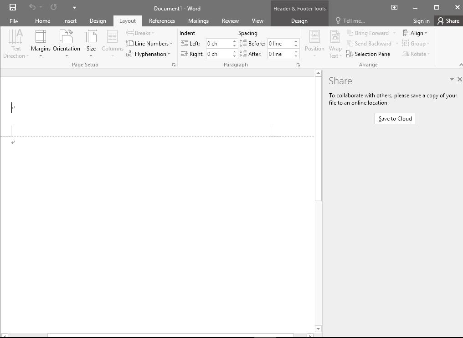
Task: Open the Paragraph dialog launcher
Action: (298, 65)
